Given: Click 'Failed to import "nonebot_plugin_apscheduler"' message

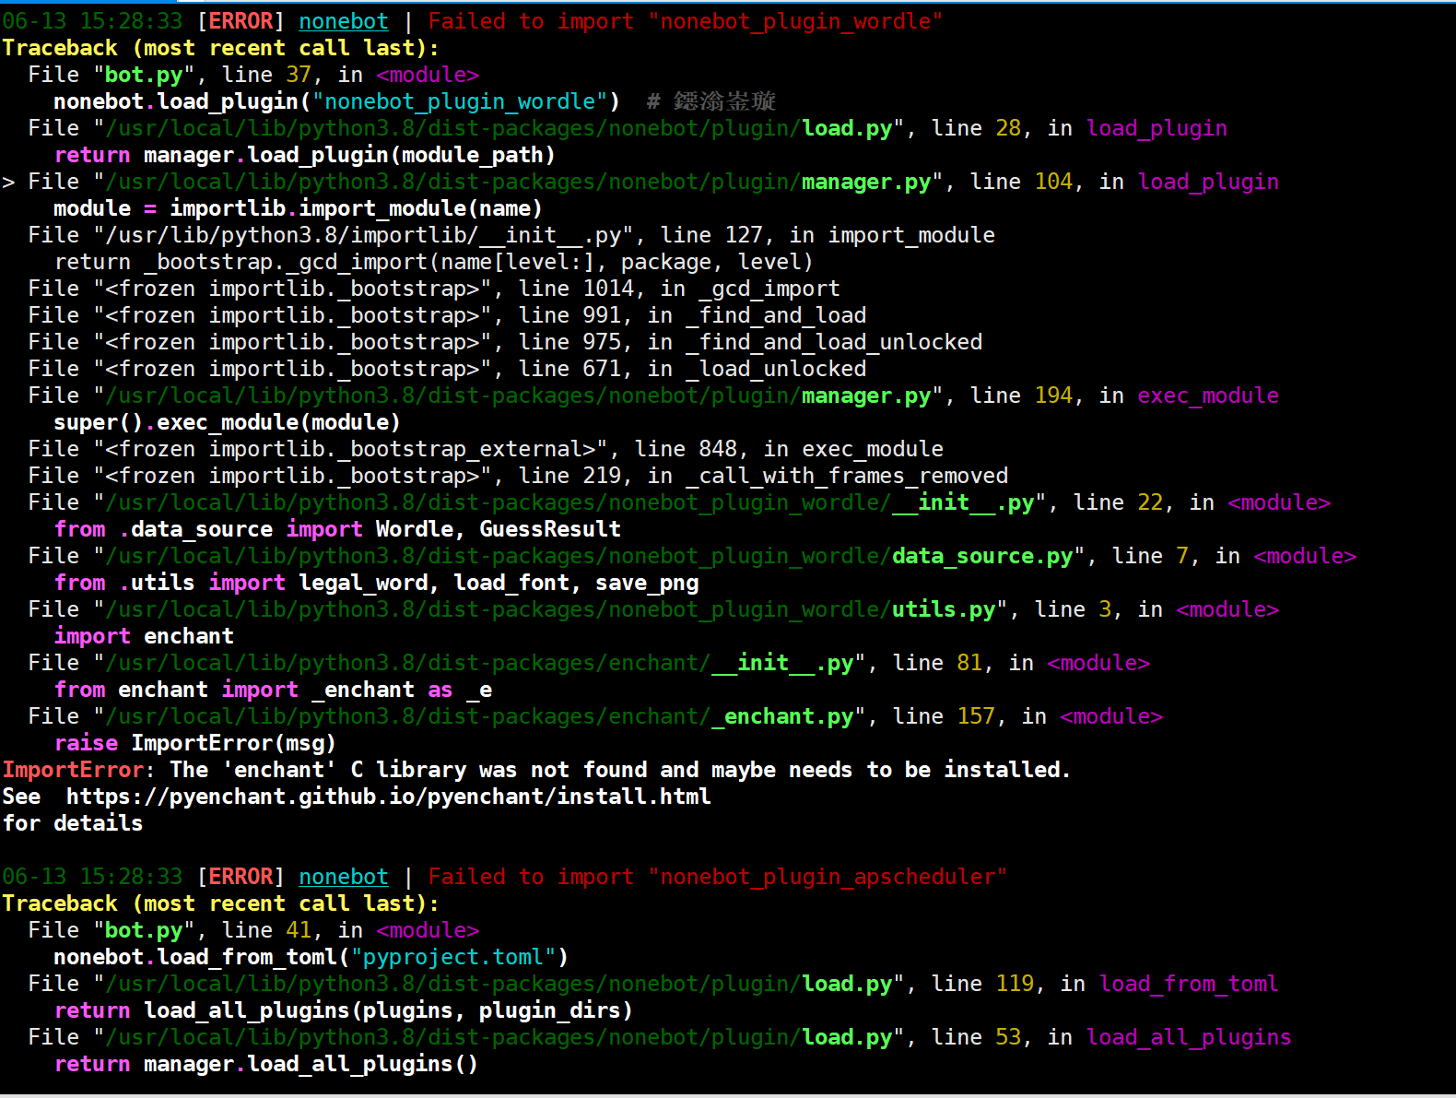Looking at the screenshot, I should coord(718,877).
